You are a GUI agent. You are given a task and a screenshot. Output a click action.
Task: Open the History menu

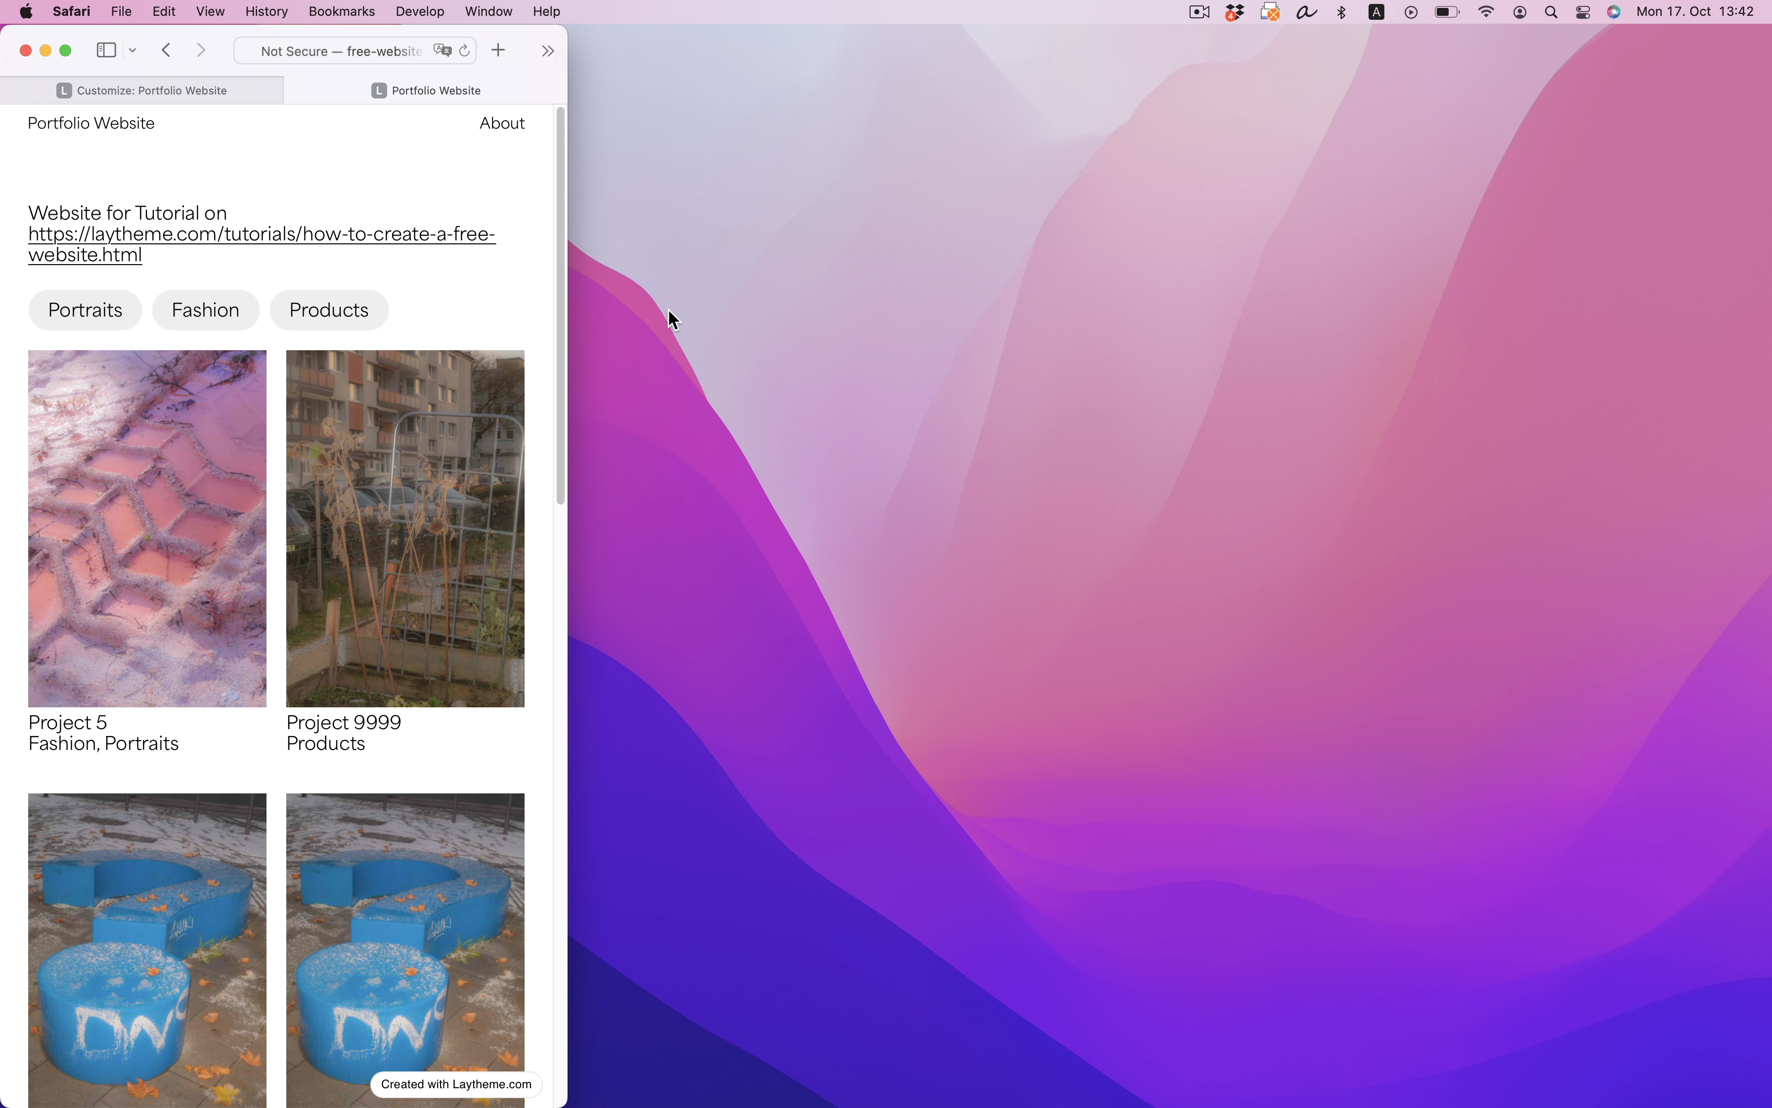click(266, 12)
